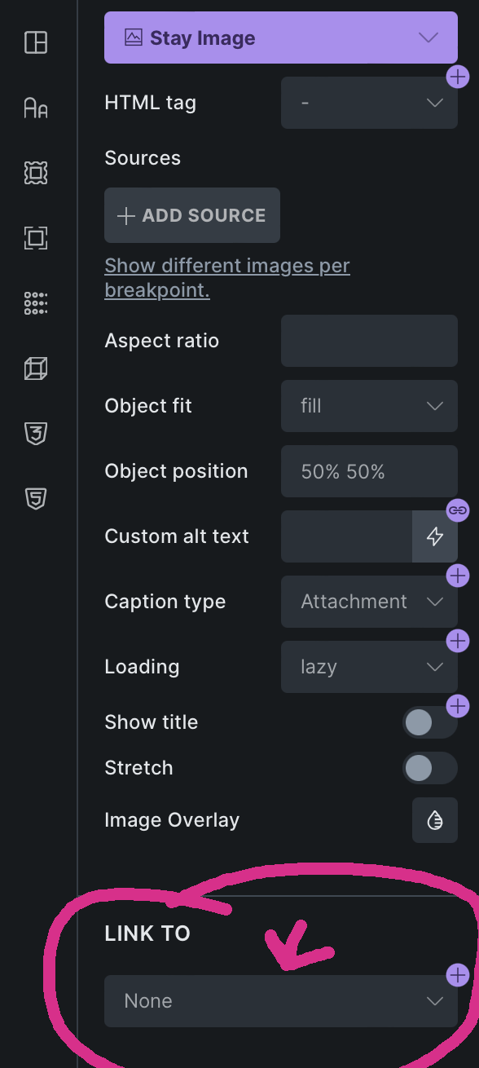Expand the Stay Image widget dropdown
479x1068 pixels.
(281, 38)
